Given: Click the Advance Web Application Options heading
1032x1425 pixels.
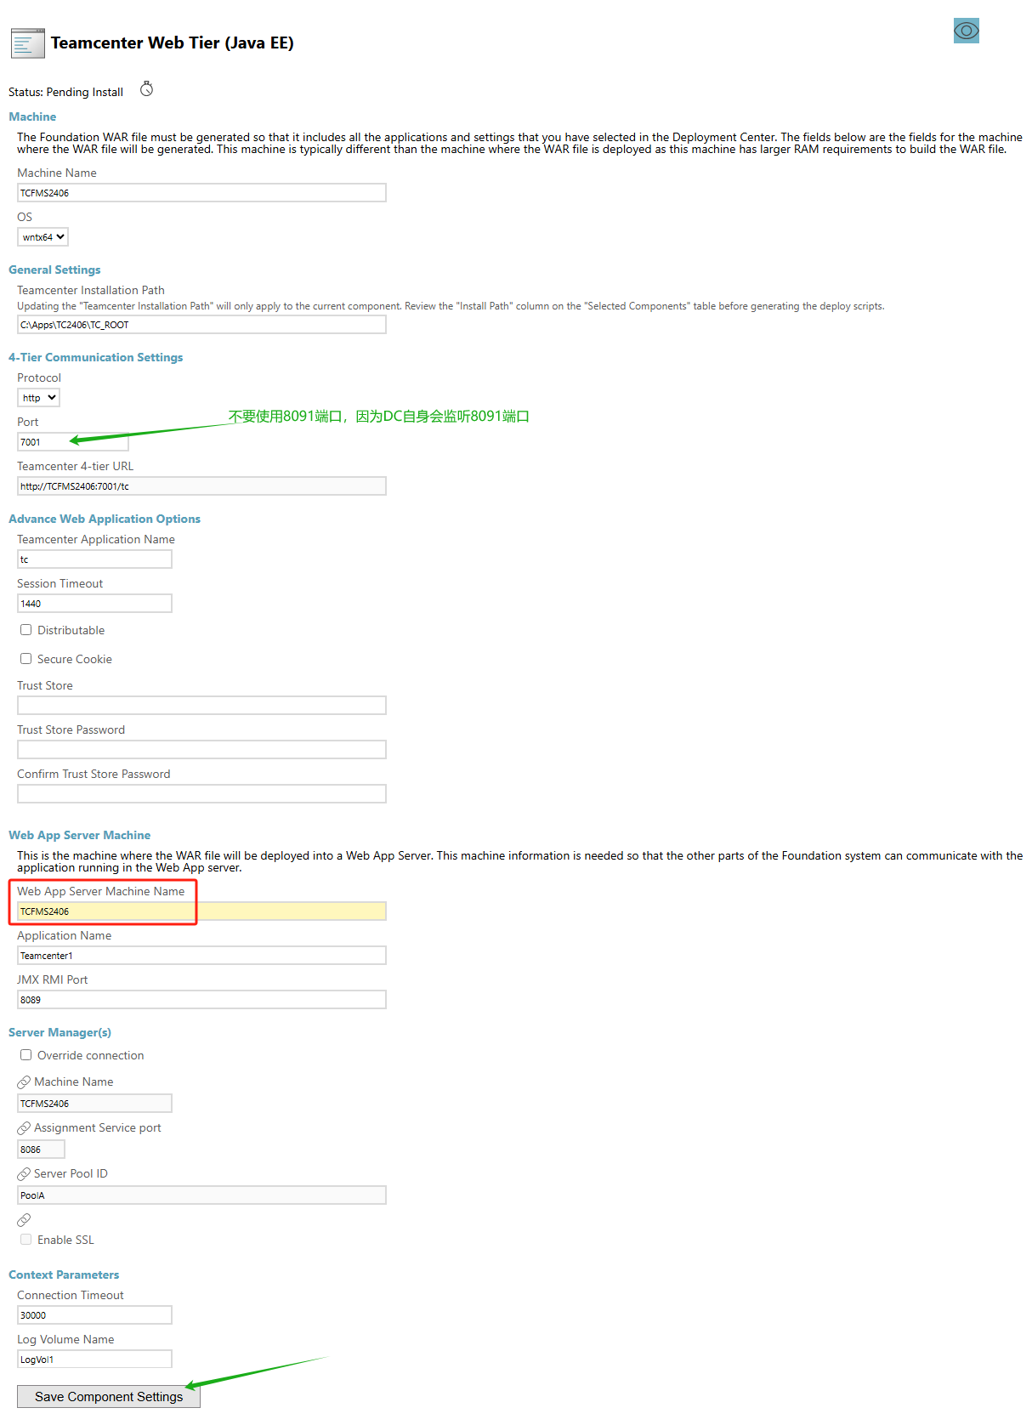Looking at the screenshot, I should (x=105, y=519).
